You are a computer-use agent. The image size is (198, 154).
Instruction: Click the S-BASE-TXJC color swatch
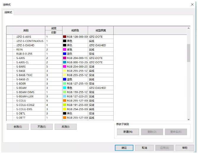tap(65, 75)
